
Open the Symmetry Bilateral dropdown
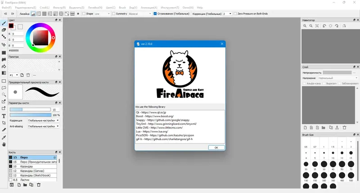tap(139, 14)
